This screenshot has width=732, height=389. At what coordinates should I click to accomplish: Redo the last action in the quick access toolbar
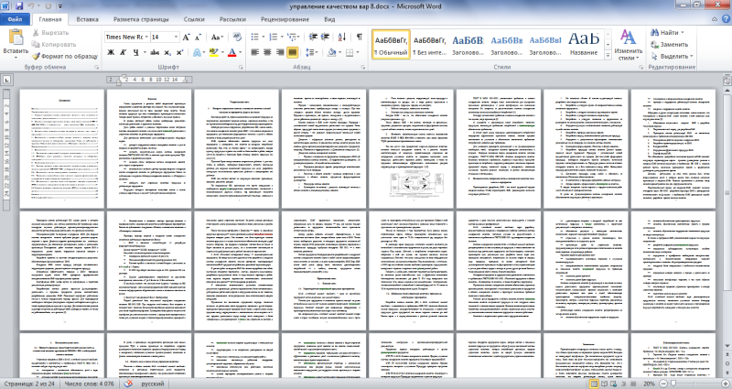click(48, 6)
